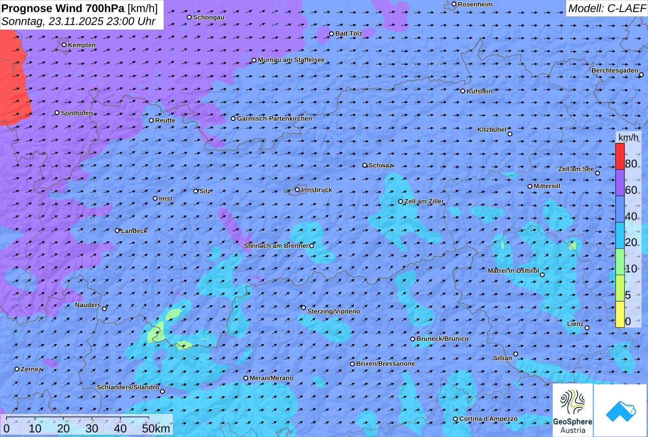Click the purple 60 km/h legend swatch
The image size is (648, 437).
point(620,183)
